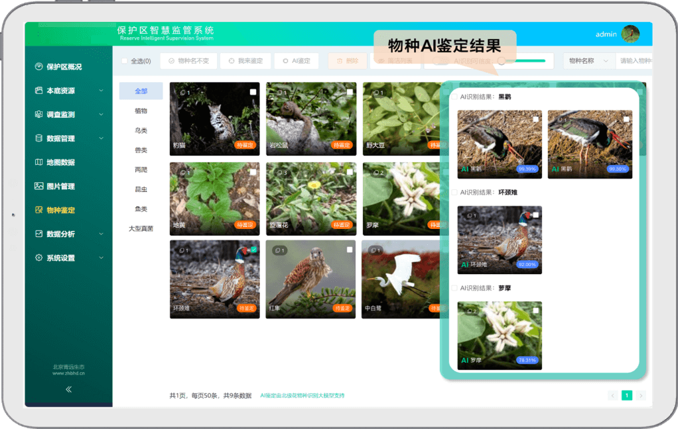Tick checkbox on 豹猫 photo card

click(253, 92)
